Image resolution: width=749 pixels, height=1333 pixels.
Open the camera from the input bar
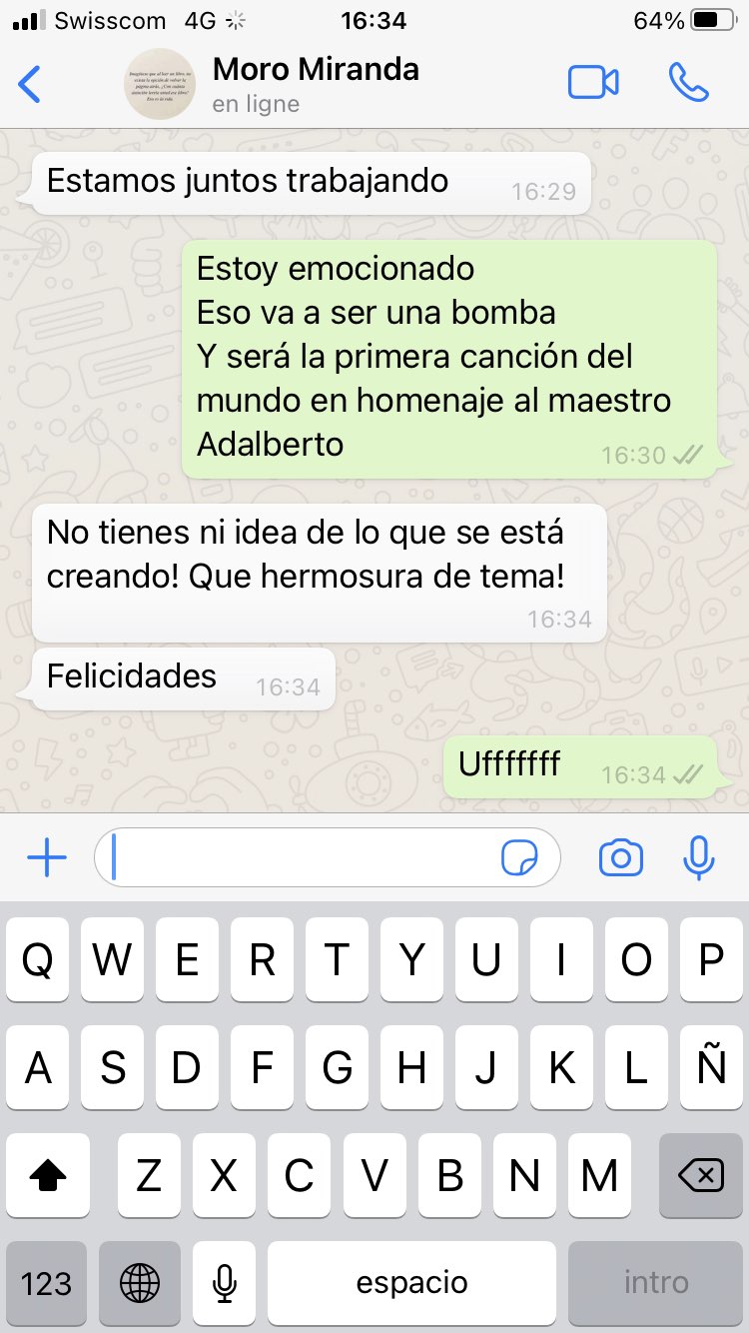coord(620,857)
